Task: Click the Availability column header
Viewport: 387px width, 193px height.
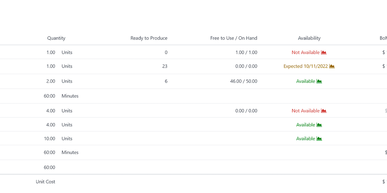Action: 309,38
